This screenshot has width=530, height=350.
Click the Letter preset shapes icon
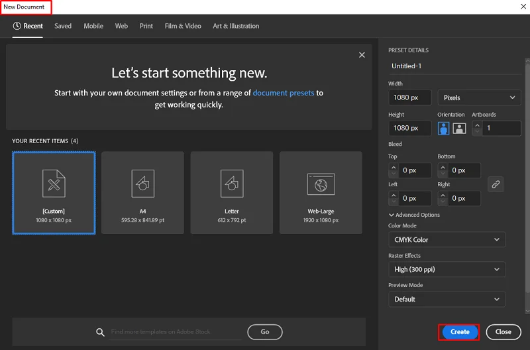[231, 184]
